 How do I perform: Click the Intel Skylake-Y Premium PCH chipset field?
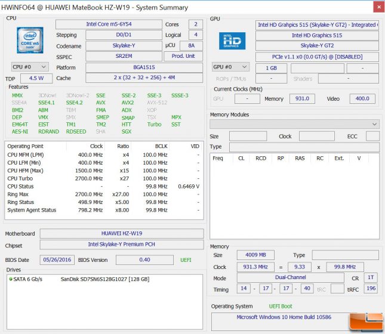[x=122, y=245]
